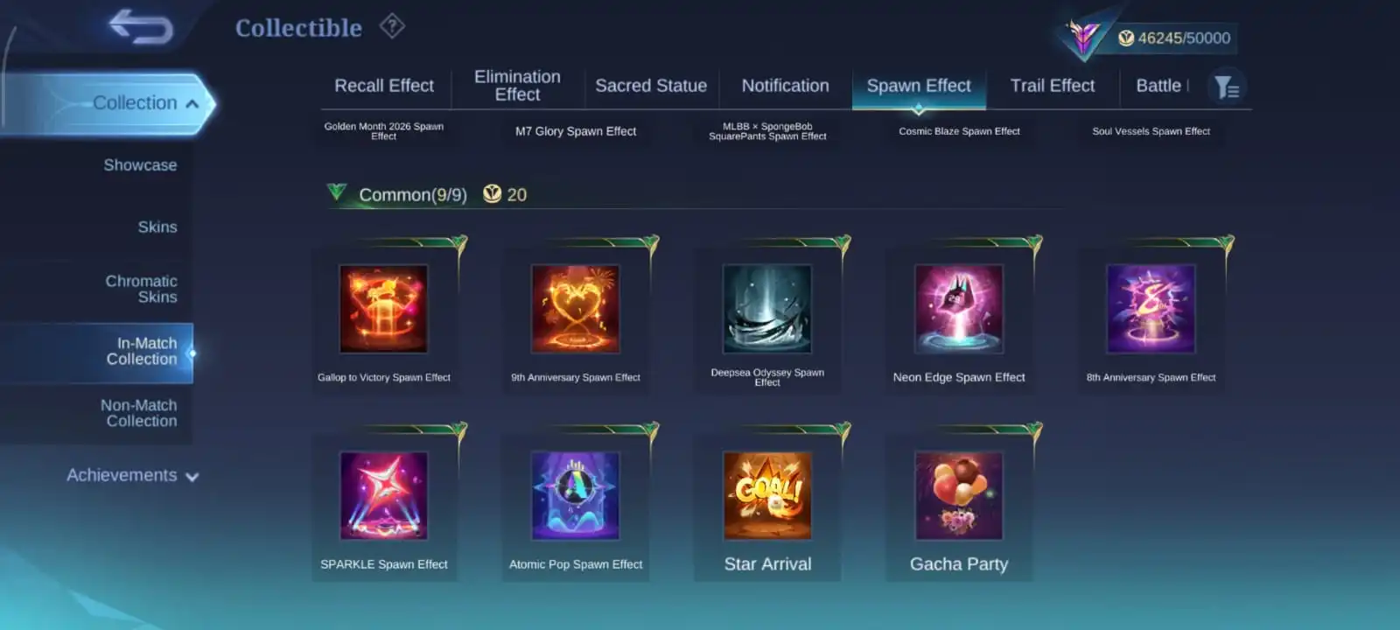
Task: Select the SPARKLE Spawn Effect icon
Action: tap(383, 495)
